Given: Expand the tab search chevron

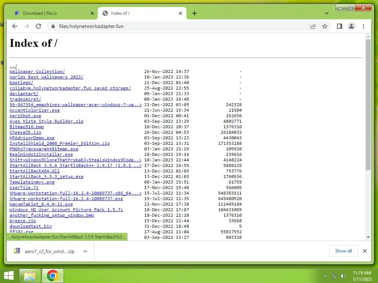Looking at the screenshot, I should pos(327,13).
